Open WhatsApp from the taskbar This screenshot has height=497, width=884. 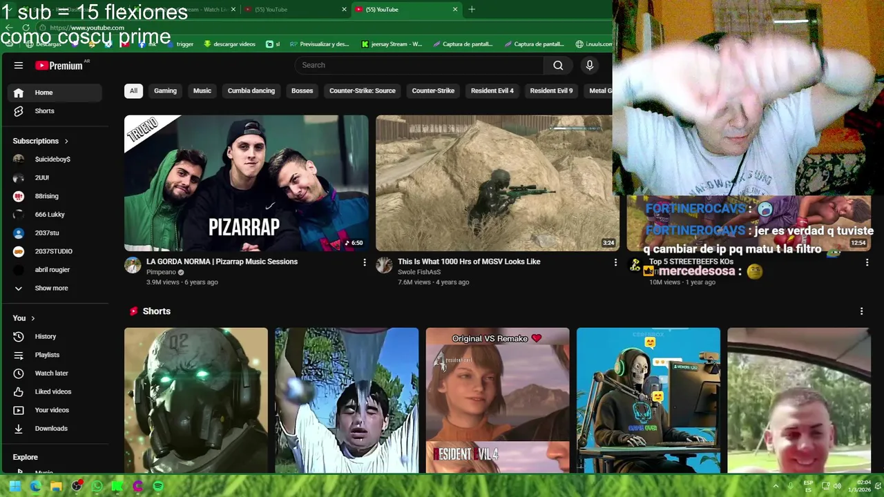[97, 486]
